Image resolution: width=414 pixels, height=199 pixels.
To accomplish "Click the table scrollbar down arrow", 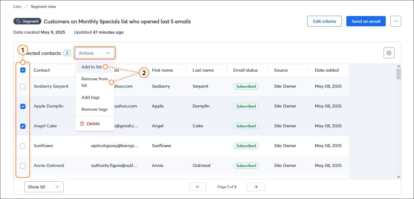I will [399, 176].
